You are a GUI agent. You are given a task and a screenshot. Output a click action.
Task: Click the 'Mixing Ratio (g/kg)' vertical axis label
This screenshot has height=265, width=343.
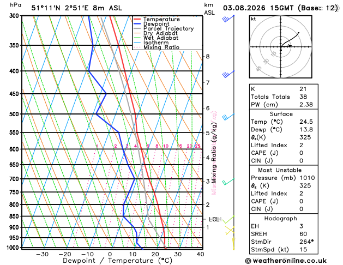tap(214, 153)
